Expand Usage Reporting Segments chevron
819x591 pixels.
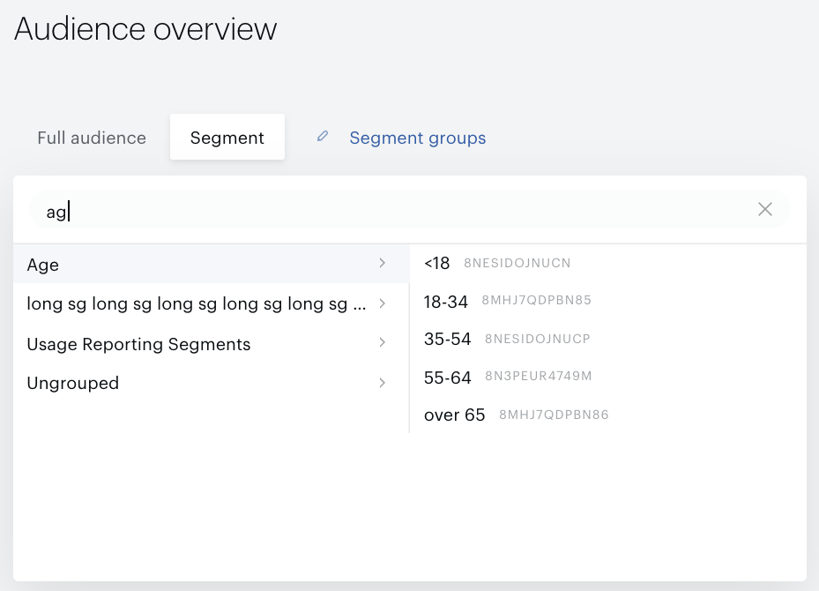[x=383, y=342]
